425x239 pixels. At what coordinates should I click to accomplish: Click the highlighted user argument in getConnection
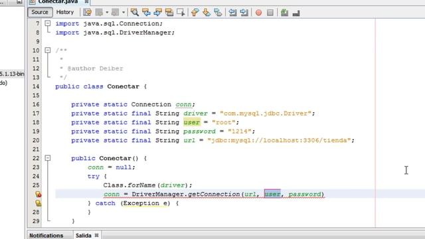[x=272, y=194]
